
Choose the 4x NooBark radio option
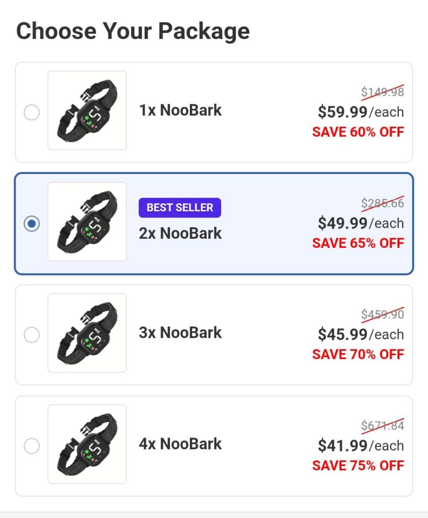click(32, 446)
